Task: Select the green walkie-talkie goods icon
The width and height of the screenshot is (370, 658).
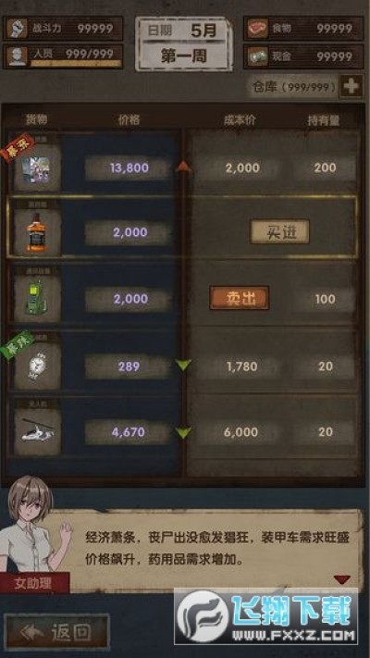Action: [36, 299]
